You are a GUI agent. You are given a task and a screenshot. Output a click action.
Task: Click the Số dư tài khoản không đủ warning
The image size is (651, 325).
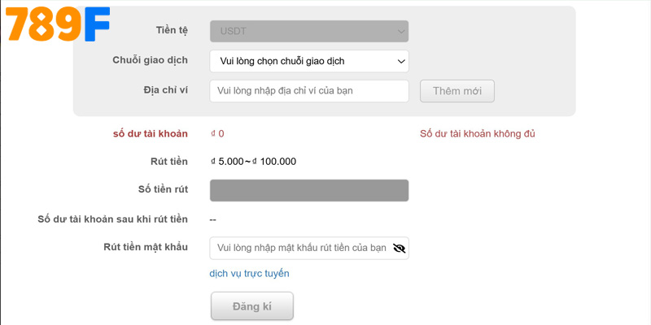[x=478, y=134]
